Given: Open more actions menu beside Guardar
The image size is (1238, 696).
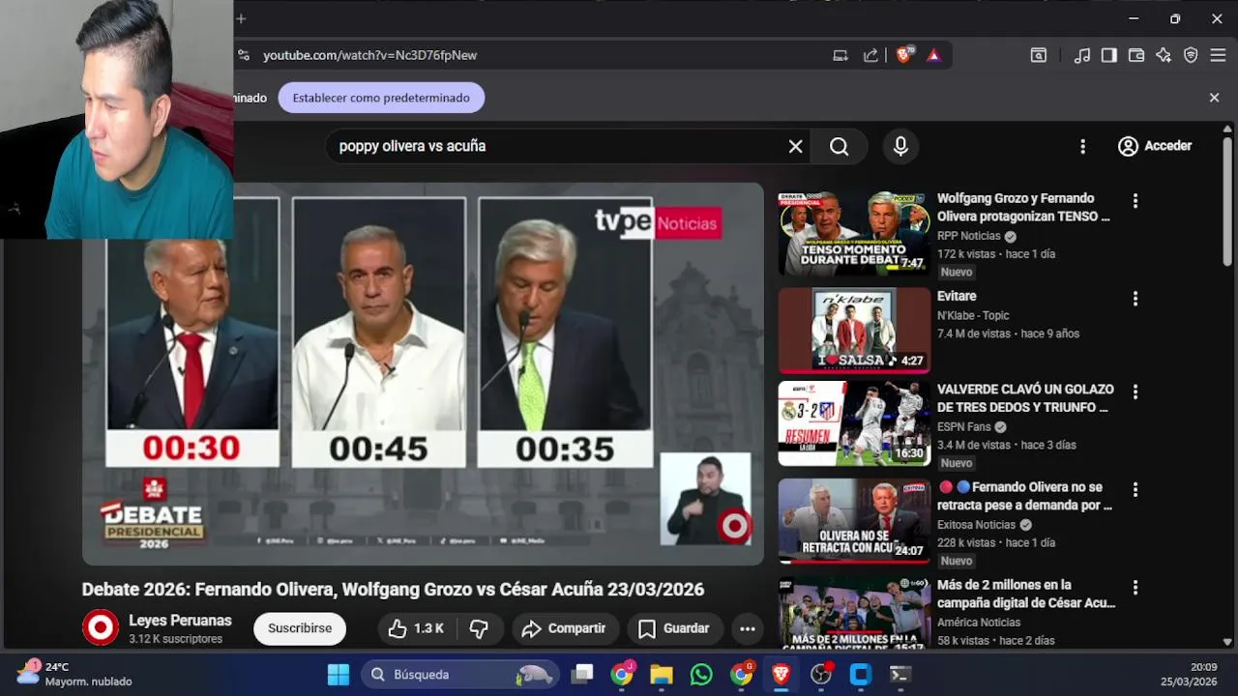Looking at the screenshot, I should [747, 628].
